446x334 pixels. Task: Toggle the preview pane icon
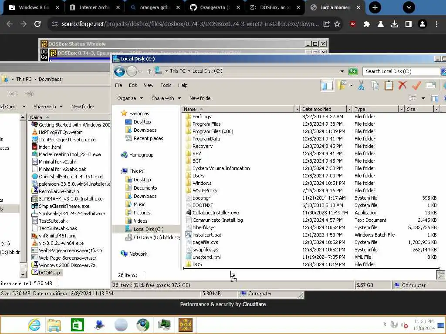(434, 98)
